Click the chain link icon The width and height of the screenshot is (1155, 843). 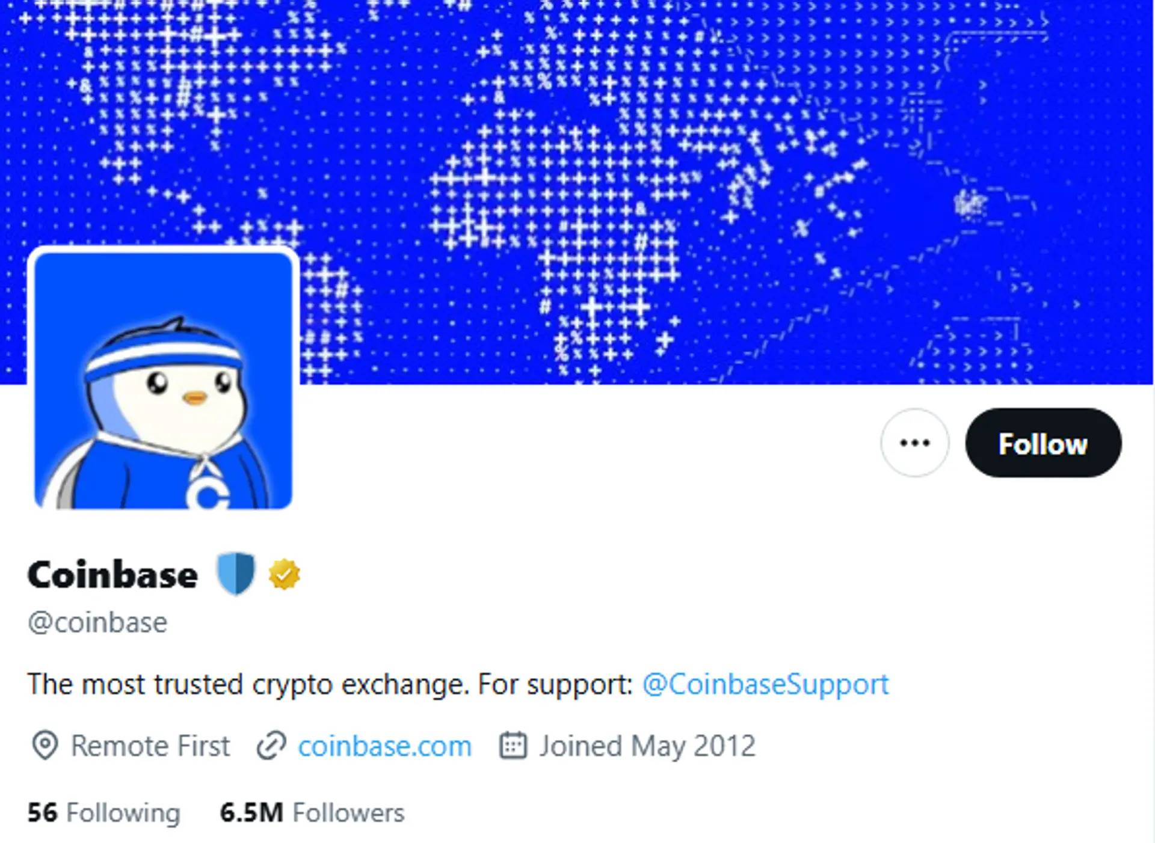click(271, 746)
